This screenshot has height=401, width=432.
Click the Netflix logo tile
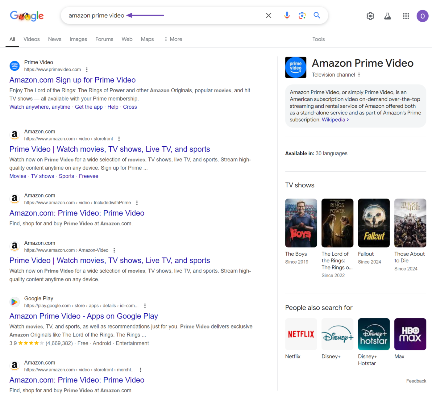pos(301,334)
